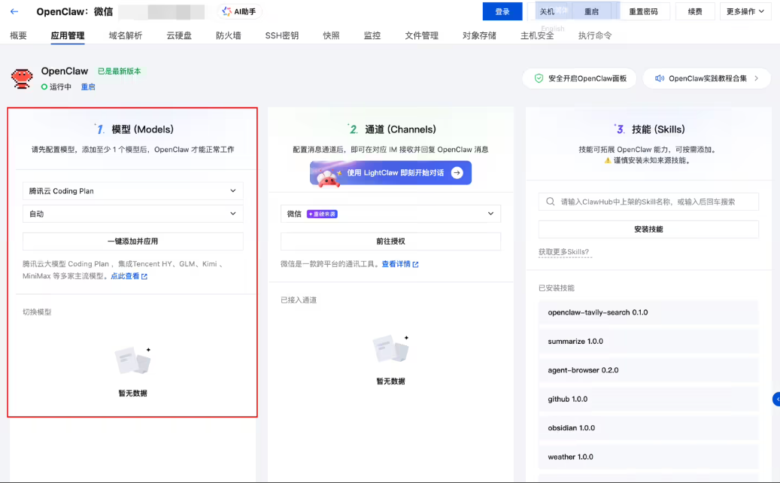This screenshot has width=780, height=483.
Task: Click the back arrow icon
Action: [x=14, y=11]
